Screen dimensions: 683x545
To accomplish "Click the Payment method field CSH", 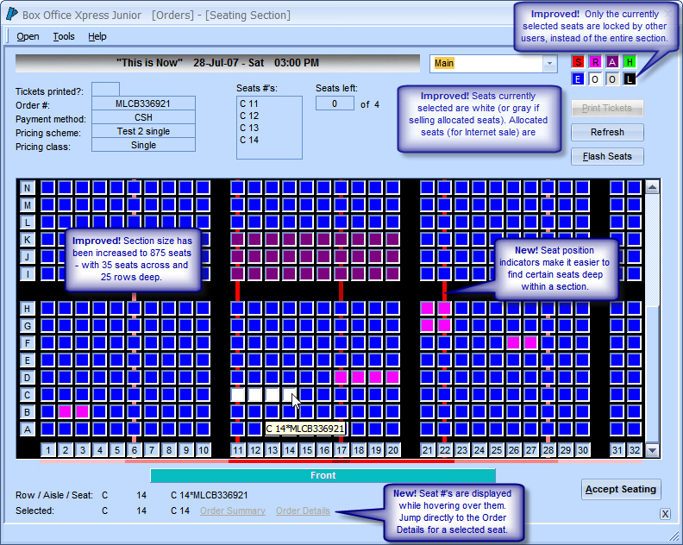I will click(143, 117).
